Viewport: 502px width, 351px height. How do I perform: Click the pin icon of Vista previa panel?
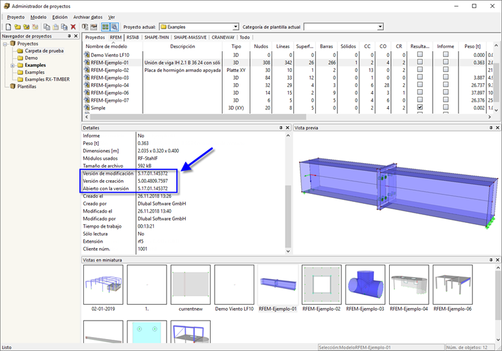tap(491, 128)
